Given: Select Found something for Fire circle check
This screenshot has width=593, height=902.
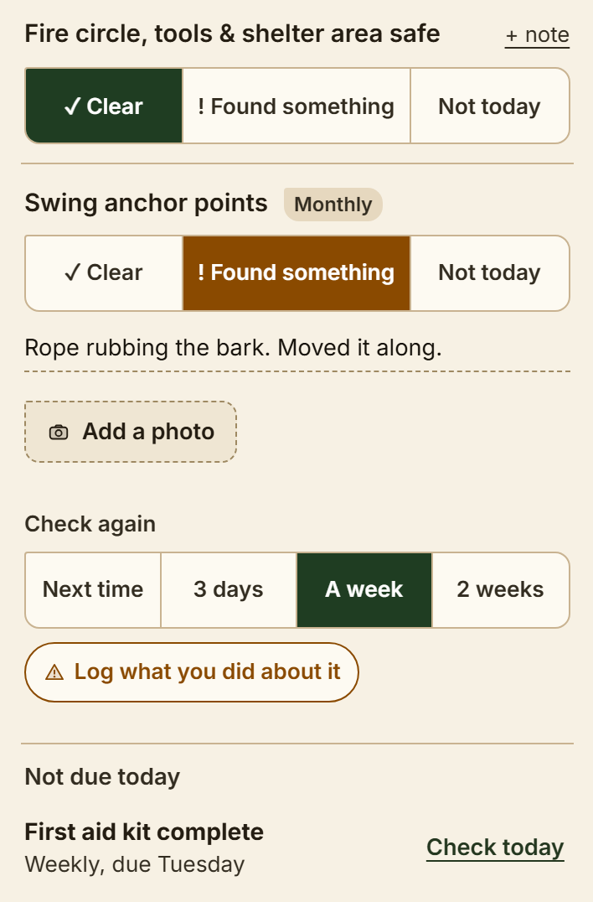Looking at the screenshot, I should coord(296,106).
